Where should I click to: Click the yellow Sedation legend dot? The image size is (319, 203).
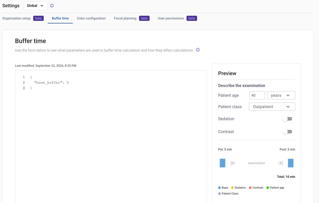coord(232,188)
